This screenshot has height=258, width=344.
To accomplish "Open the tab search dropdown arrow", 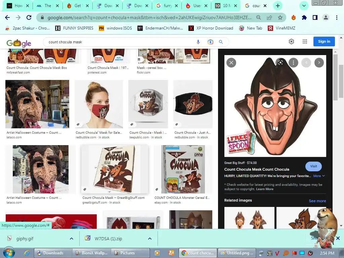I will (304, 6).
